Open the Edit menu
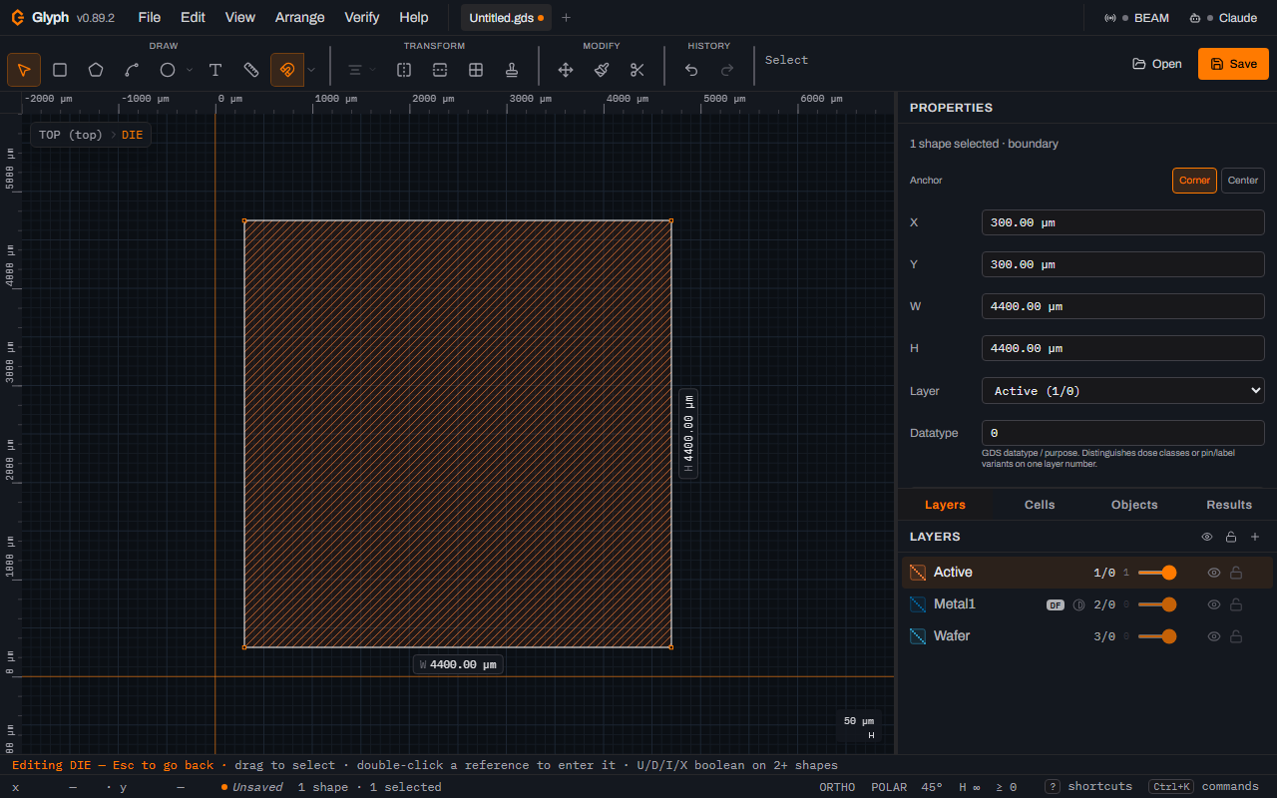This screenshot has height=798, width=1277. (x=193, y=18)
